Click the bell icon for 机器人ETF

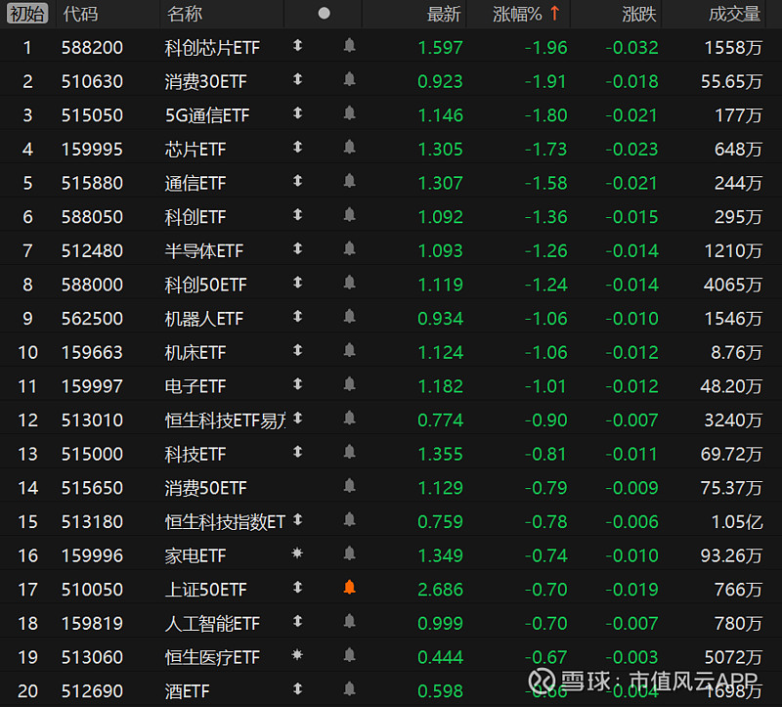[x=349, y=318]
